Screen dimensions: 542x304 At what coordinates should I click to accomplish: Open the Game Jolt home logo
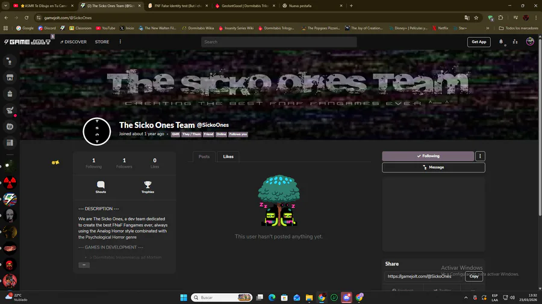click(x=27, y=41)
